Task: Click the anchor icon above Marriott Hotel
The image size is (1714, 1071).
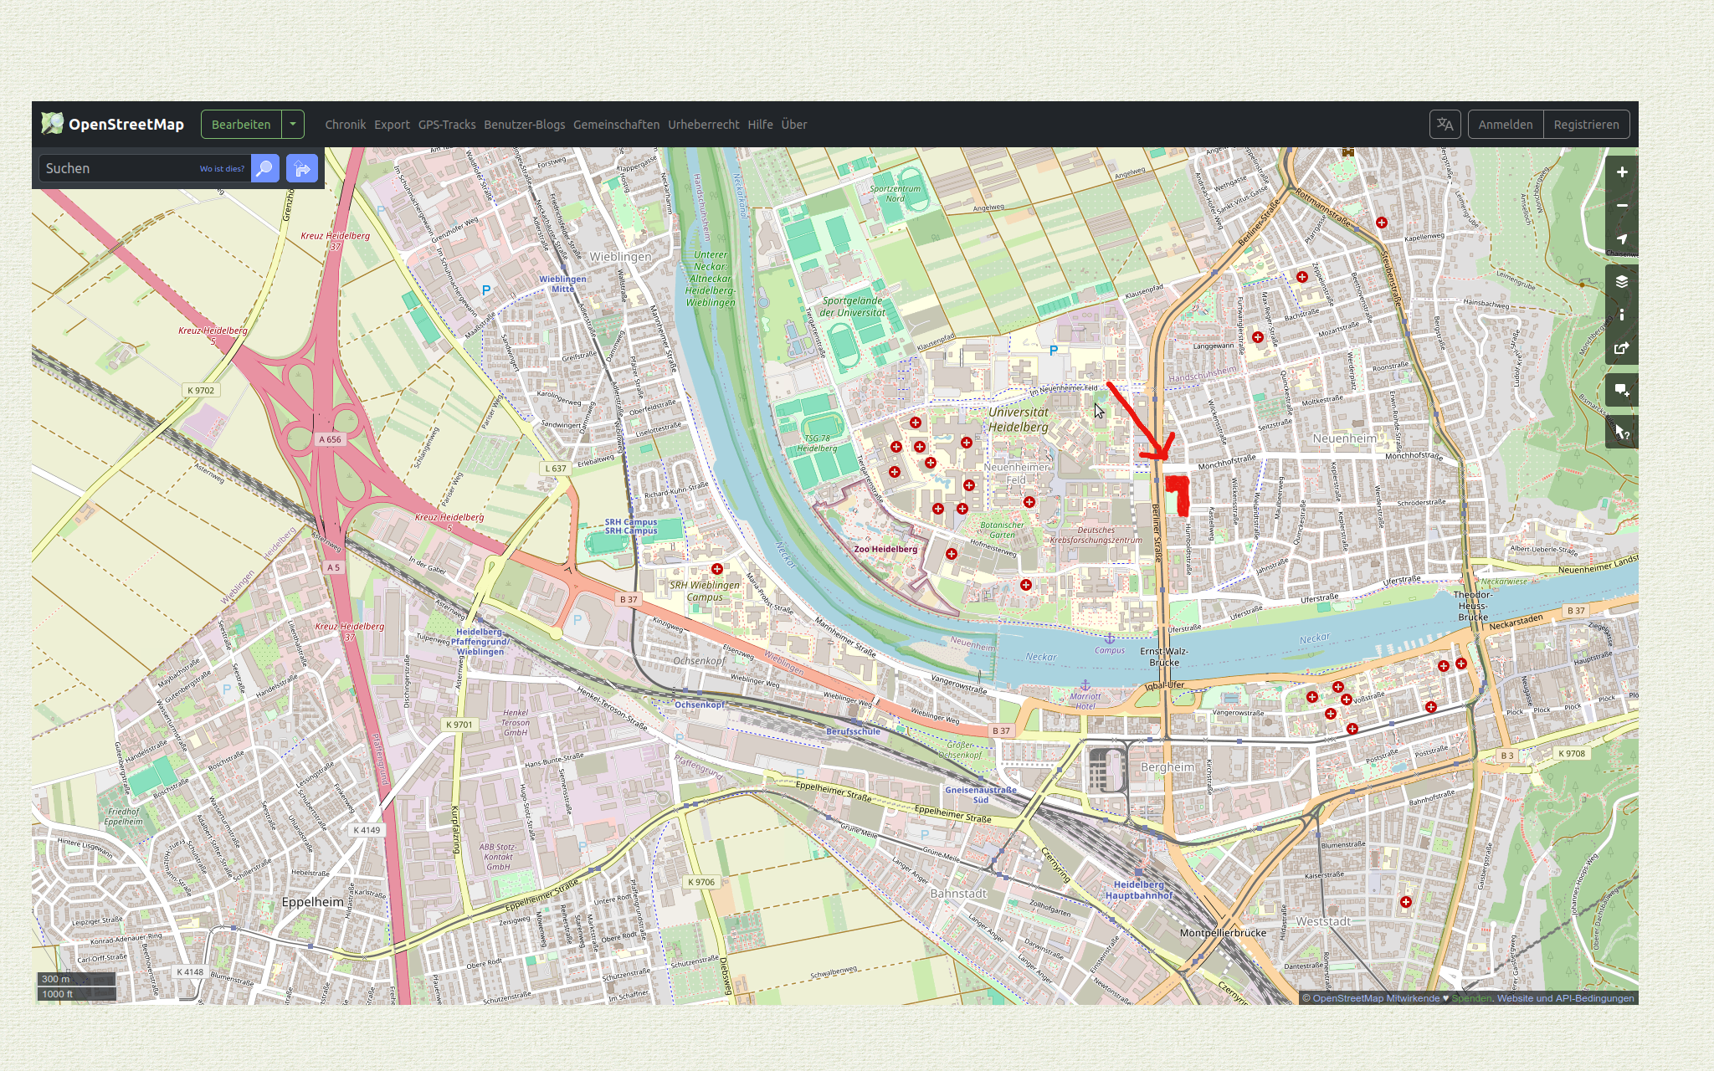Action: 1085,685
